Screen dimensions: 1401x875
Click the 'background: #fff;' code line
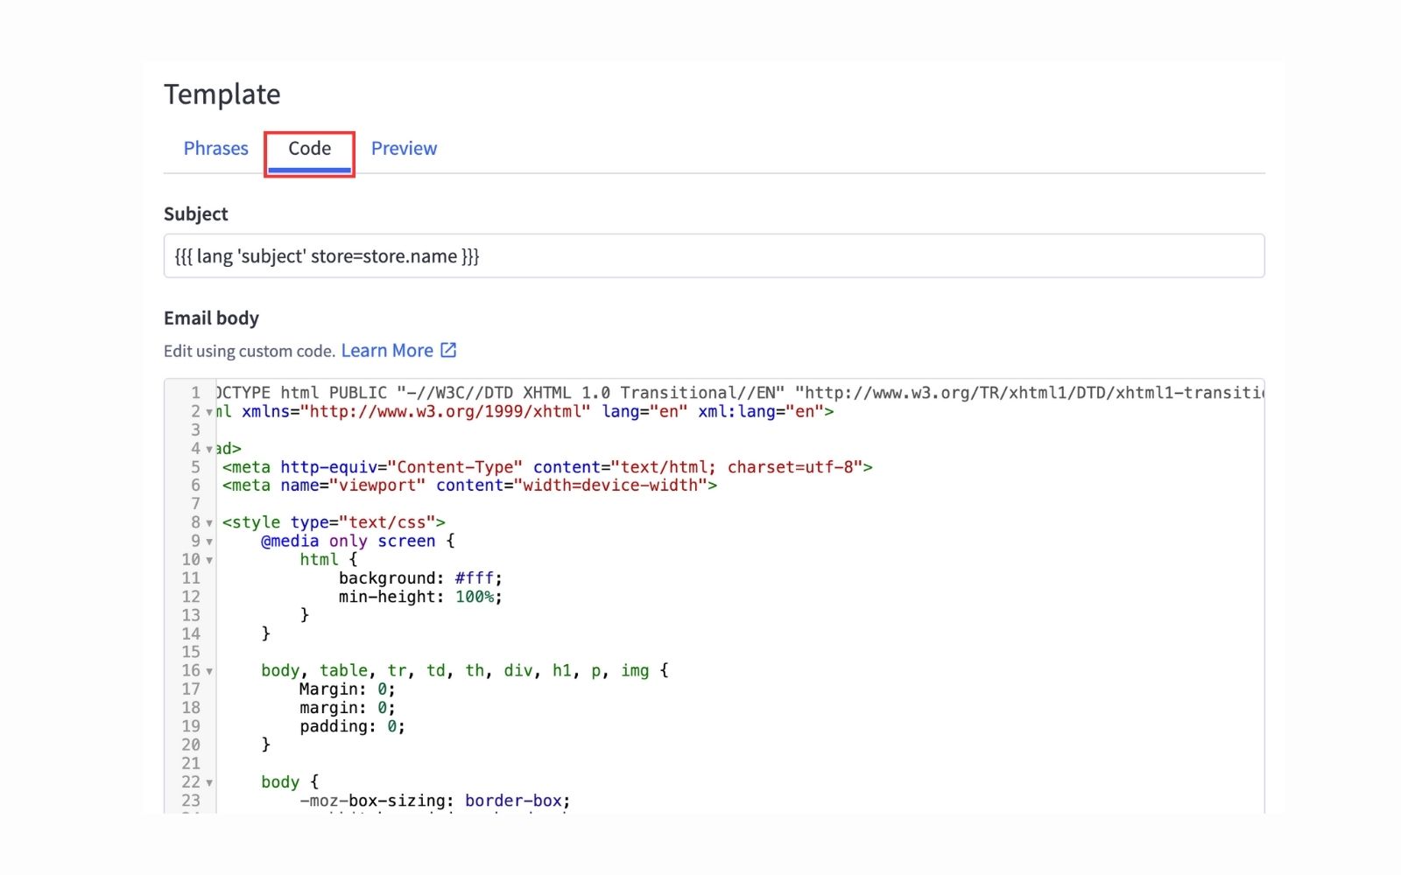(x=420, y=578)
